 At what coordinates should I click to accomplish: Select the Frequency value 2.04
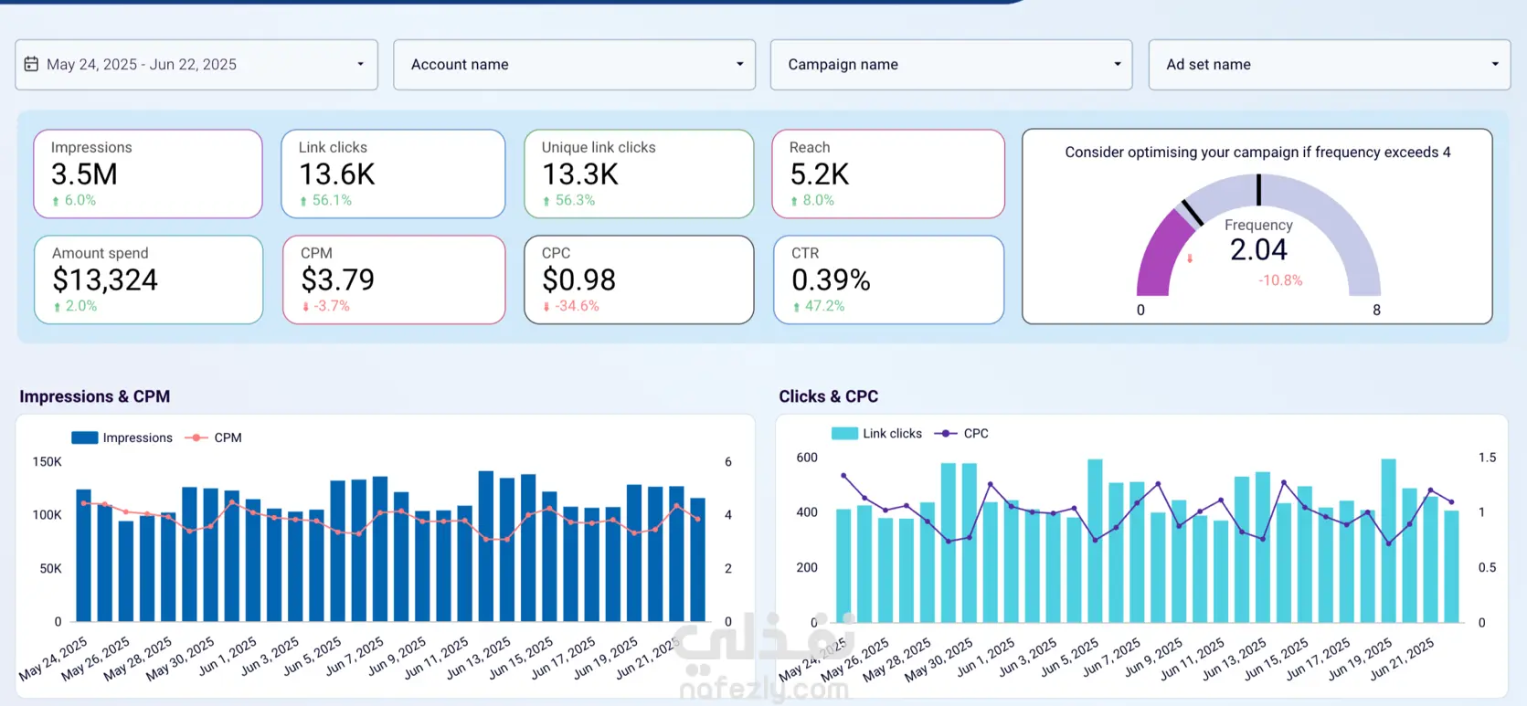1258,249
